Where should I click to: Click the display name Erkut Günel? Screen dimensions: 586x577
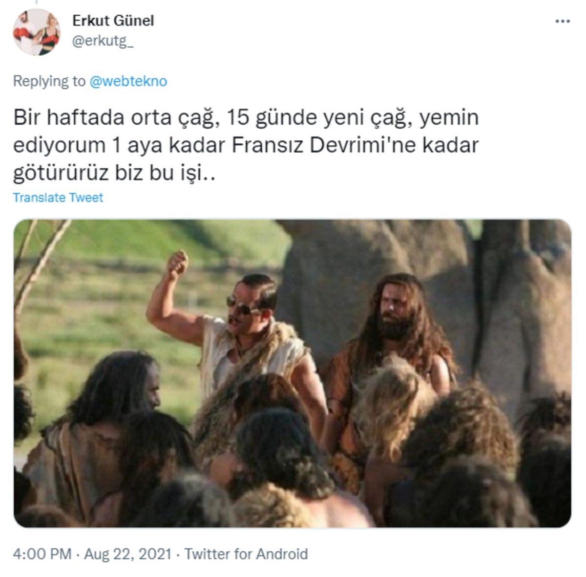tap(113, 21)
